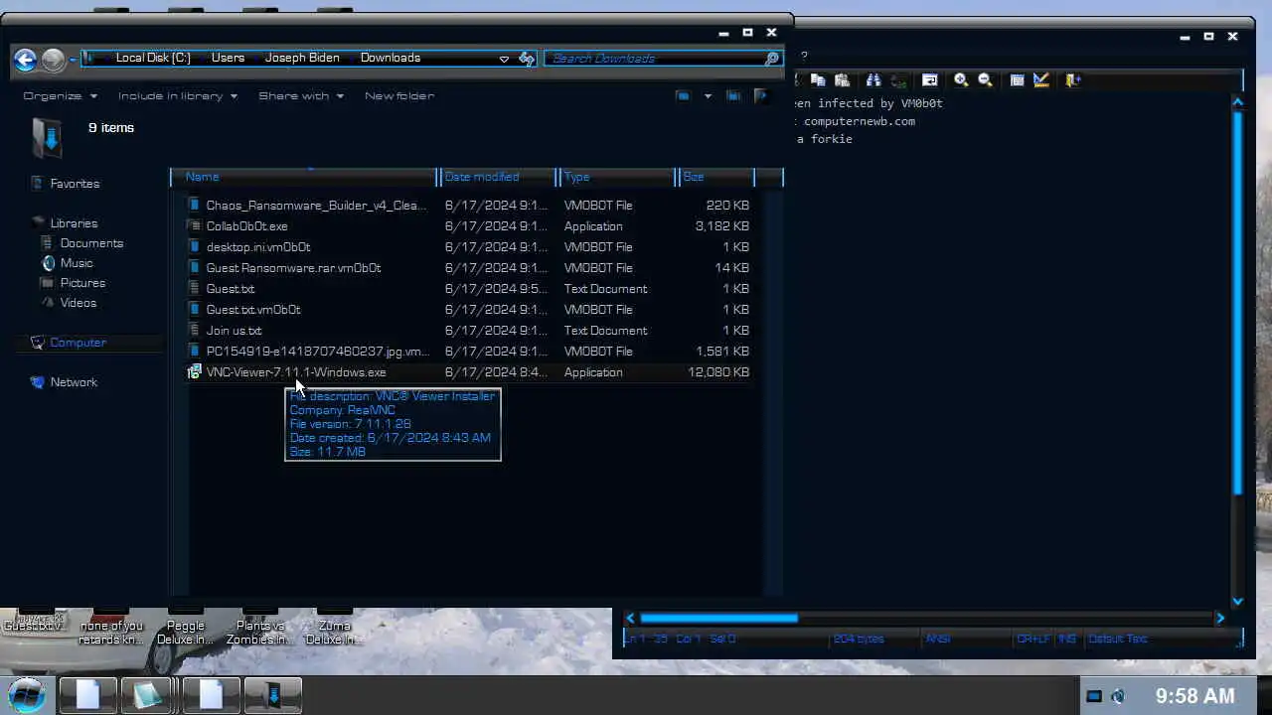
Task: Toggle word wrap icon in Notepad++ toolbar
Action: pyautogui.click(x=929, y=80)
